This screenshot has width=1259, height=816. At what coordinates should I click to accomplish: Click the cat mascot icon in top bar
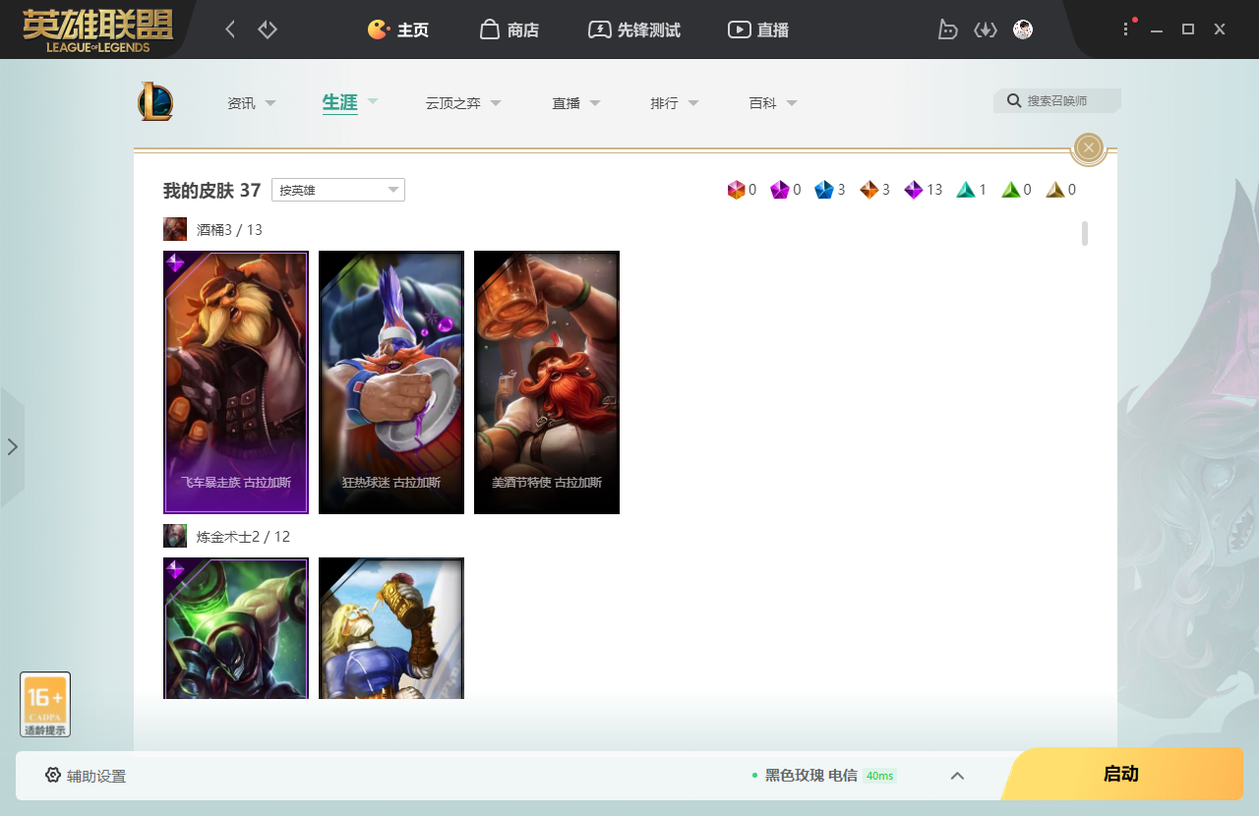point(947,29)
